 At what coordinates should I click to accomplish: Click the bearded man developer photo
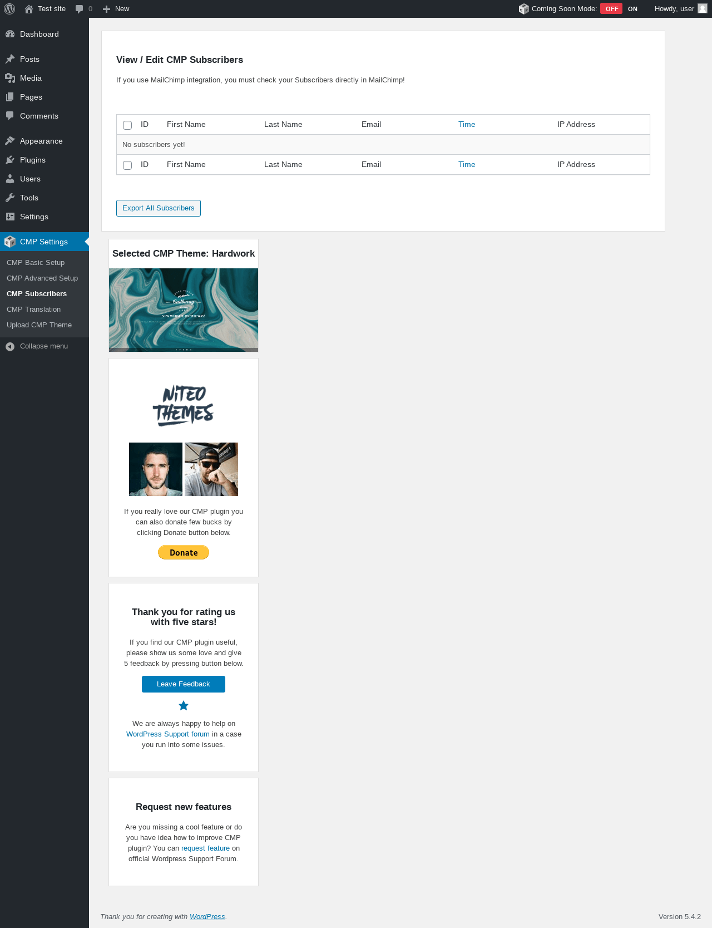156,469
